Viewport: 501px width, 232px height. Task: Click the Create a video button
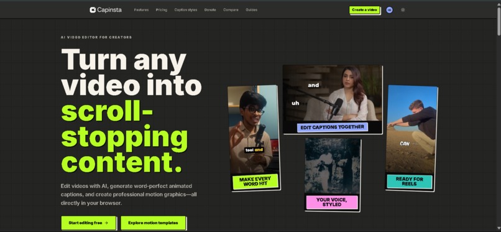pyautogui.click(x=364, y=10)
